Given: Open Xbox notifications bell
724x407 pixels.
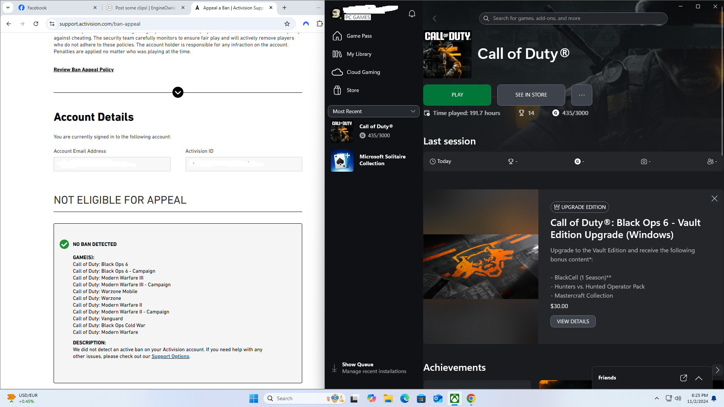Looking at the screenshot, I should 412,14.
